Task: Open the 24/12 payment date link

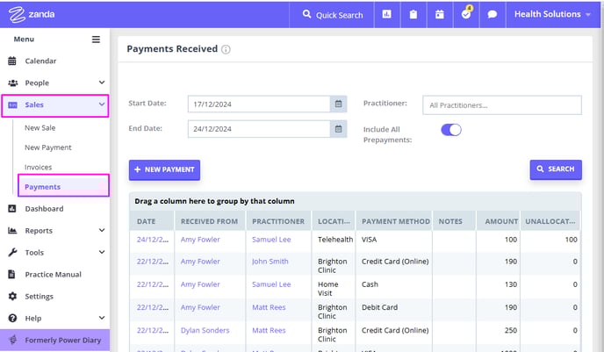Action: coord(153,240)
